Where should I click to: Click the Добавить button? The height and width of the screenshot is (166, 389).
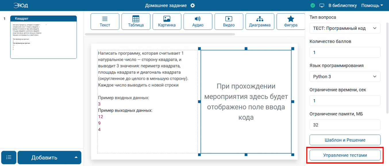tap(44, 157)
